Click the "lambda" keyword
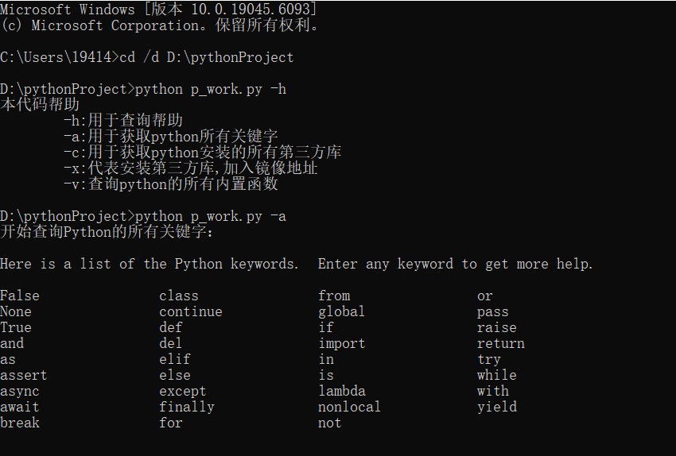 pos(342,391)
